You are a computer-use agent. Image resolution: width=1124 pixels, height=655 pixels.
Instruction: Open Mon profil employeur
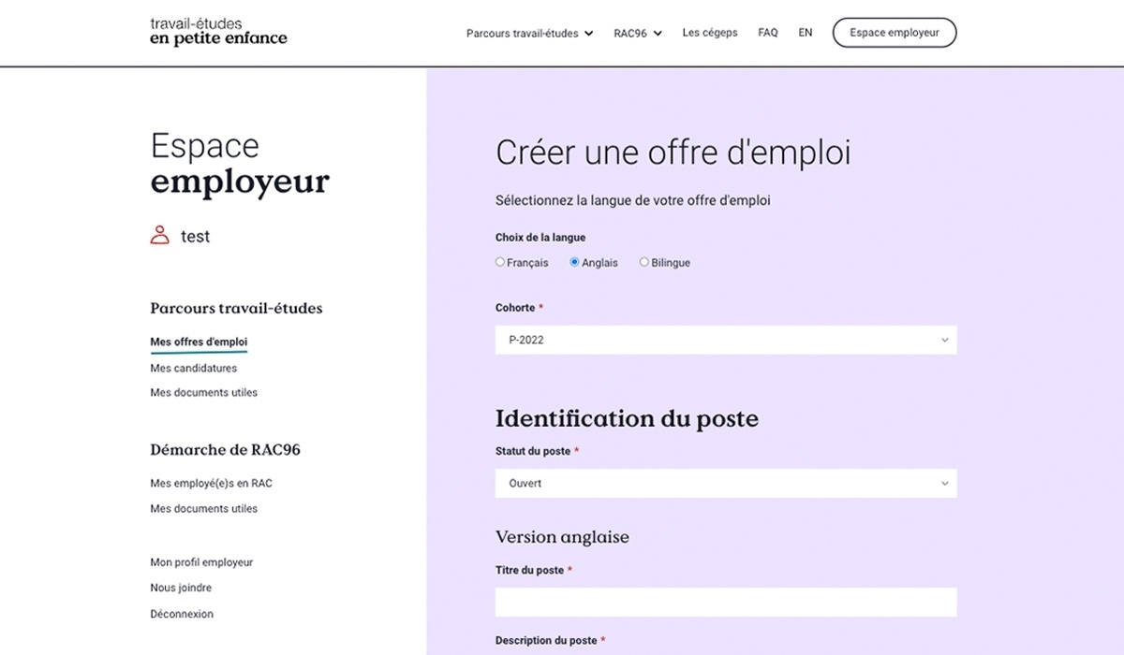(x=202, y=562)
